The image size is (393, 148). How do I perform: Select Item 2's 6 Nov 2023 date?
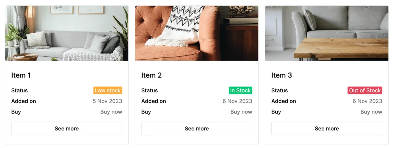[237, 101]
